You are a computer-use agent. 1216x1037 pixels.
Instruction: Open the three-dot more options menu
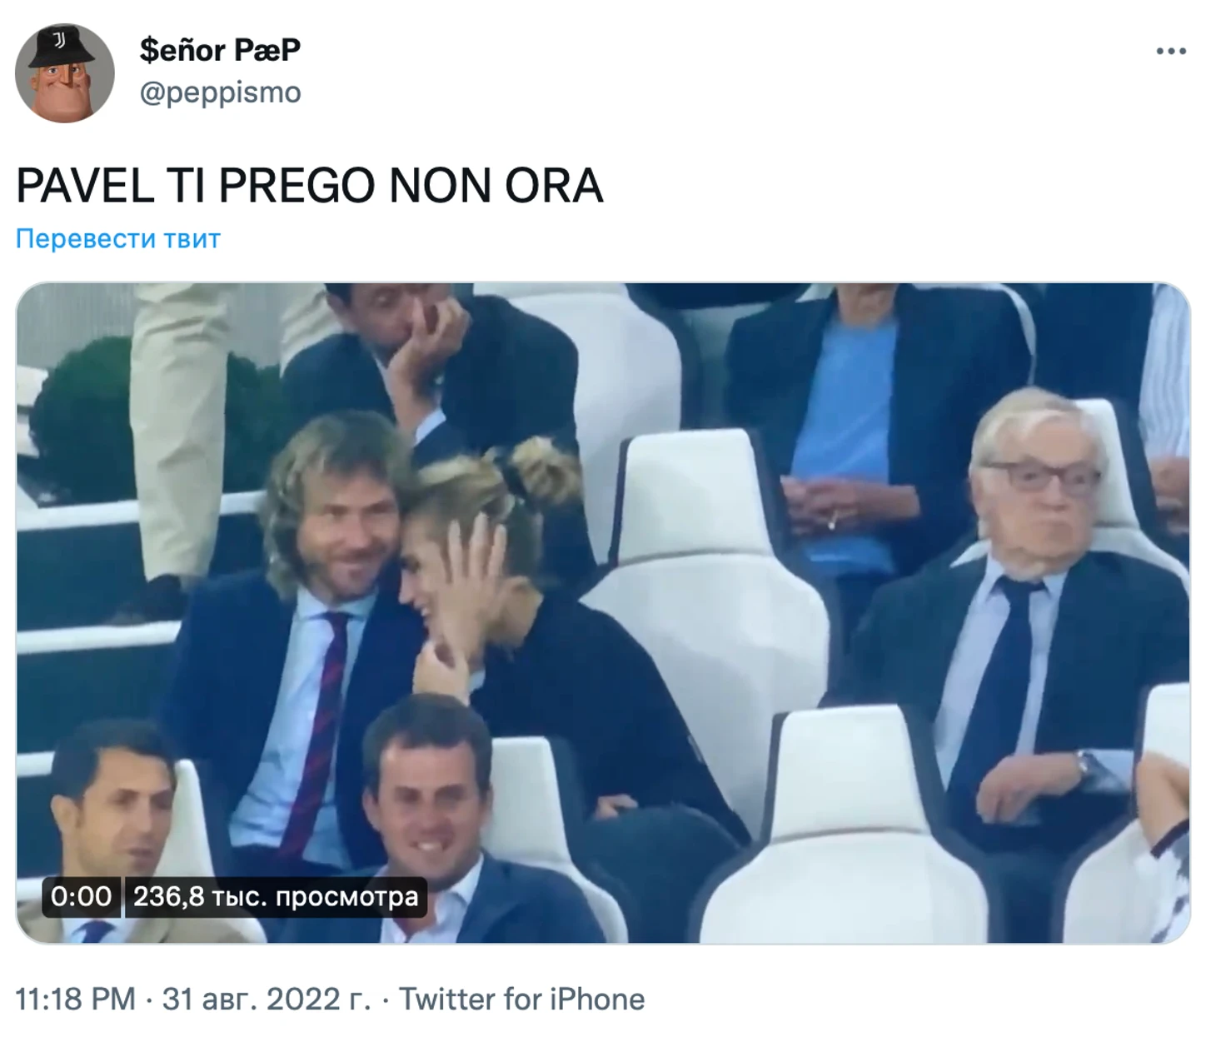[1171, 52]
